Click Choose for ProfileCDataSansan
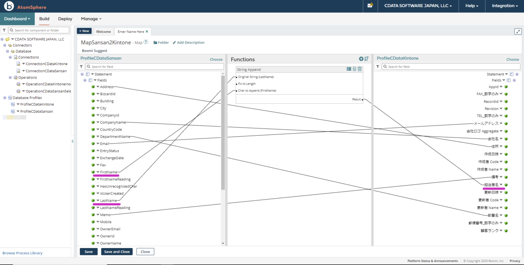Image resolution: width=524 pixels, height=265 pixels. coord(216,59)
